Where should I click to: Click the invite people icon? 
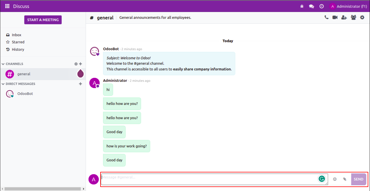coord(344,17)
